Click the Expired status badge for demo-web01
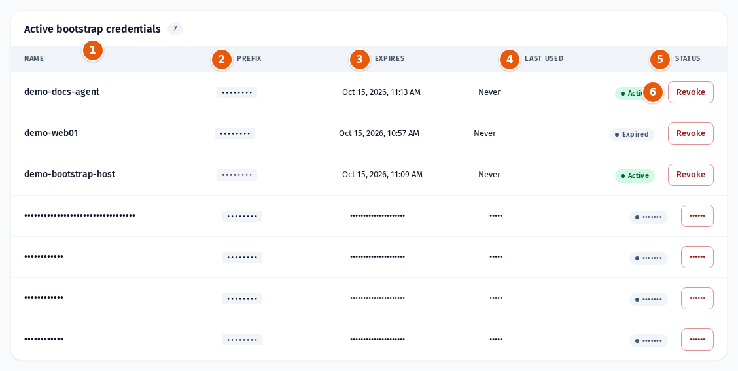 [x=631, y=135]
